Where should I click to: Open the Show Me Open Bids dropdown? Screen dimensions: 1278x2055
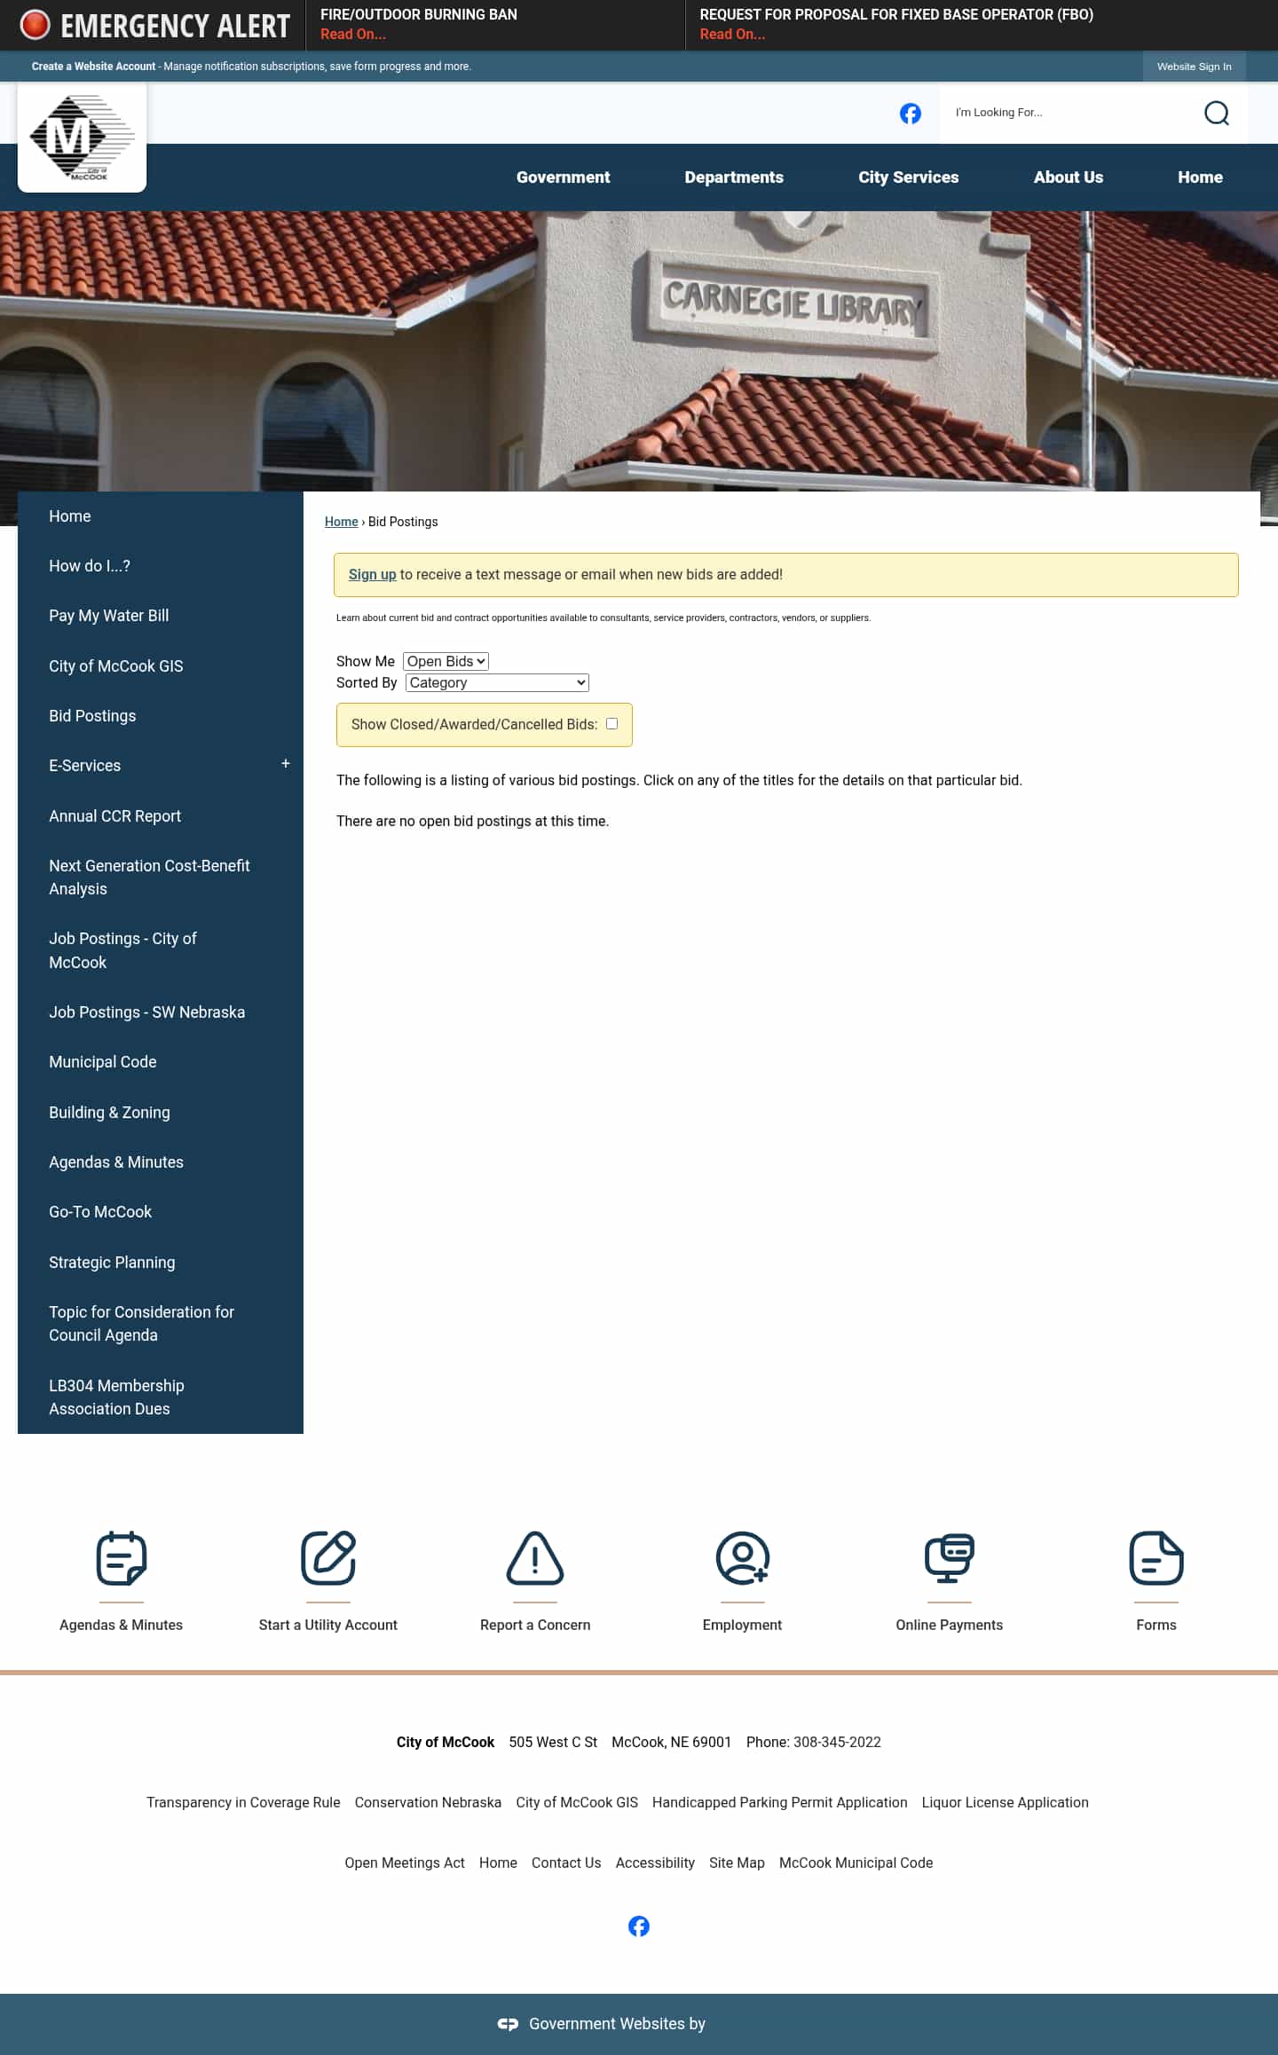446,661
